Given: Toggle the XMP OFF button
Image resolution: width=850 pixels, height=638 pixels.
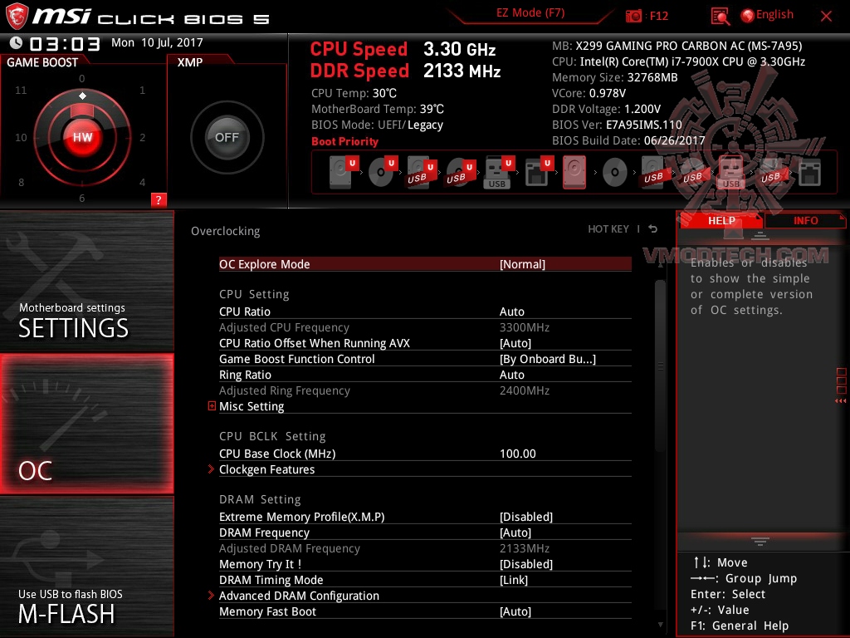Looking at the screenshot, I should (x=227, y=137).
